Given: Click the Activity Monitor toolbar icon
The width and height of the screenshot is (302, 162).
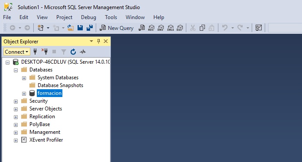Looking at the screenshot, I should (x=259, y=28).
